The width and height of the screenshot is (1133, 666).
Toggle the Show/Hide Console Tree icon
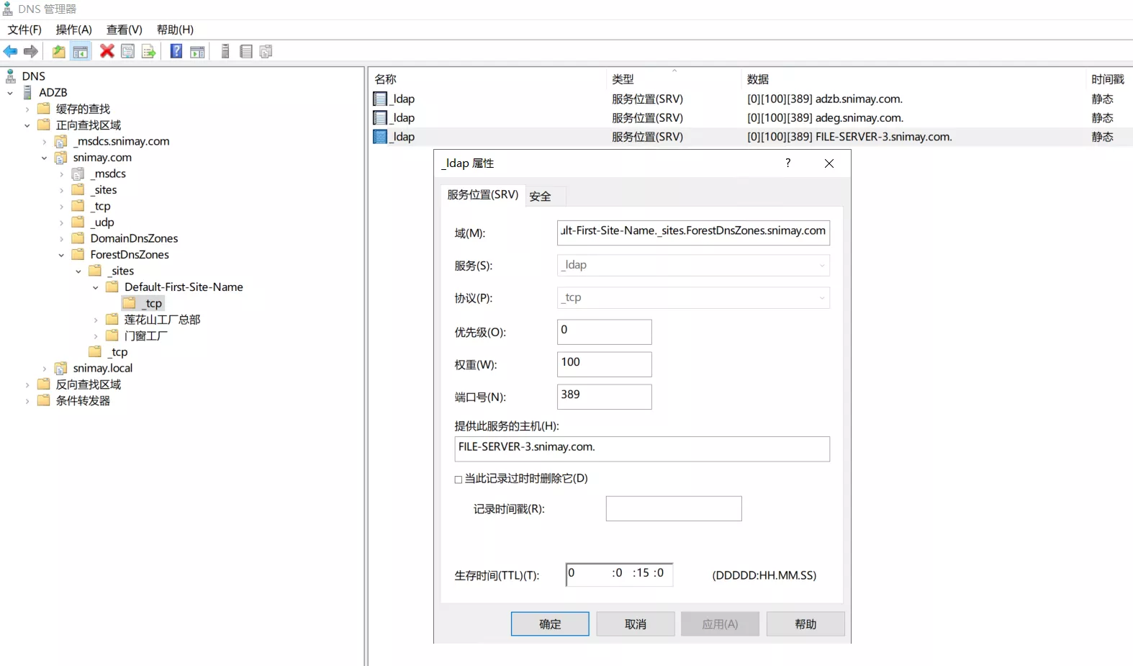pyautogui.click(x=81, y=52)
